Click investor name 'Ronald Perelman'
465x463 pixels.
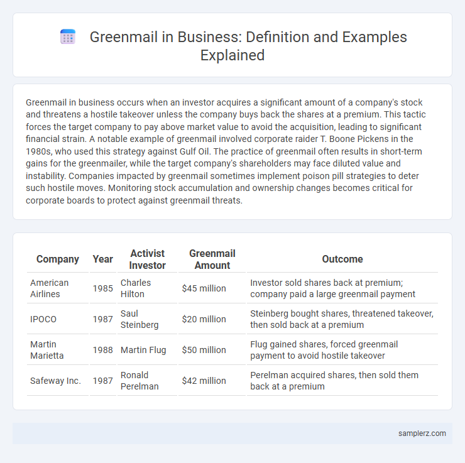pos(139,381)
